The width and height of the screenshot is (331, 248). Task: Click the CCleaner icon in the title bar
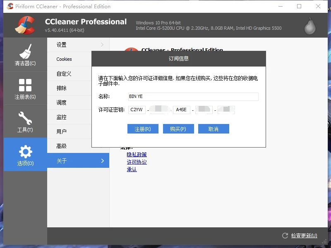pyautogui.click(x=10, y=6)
